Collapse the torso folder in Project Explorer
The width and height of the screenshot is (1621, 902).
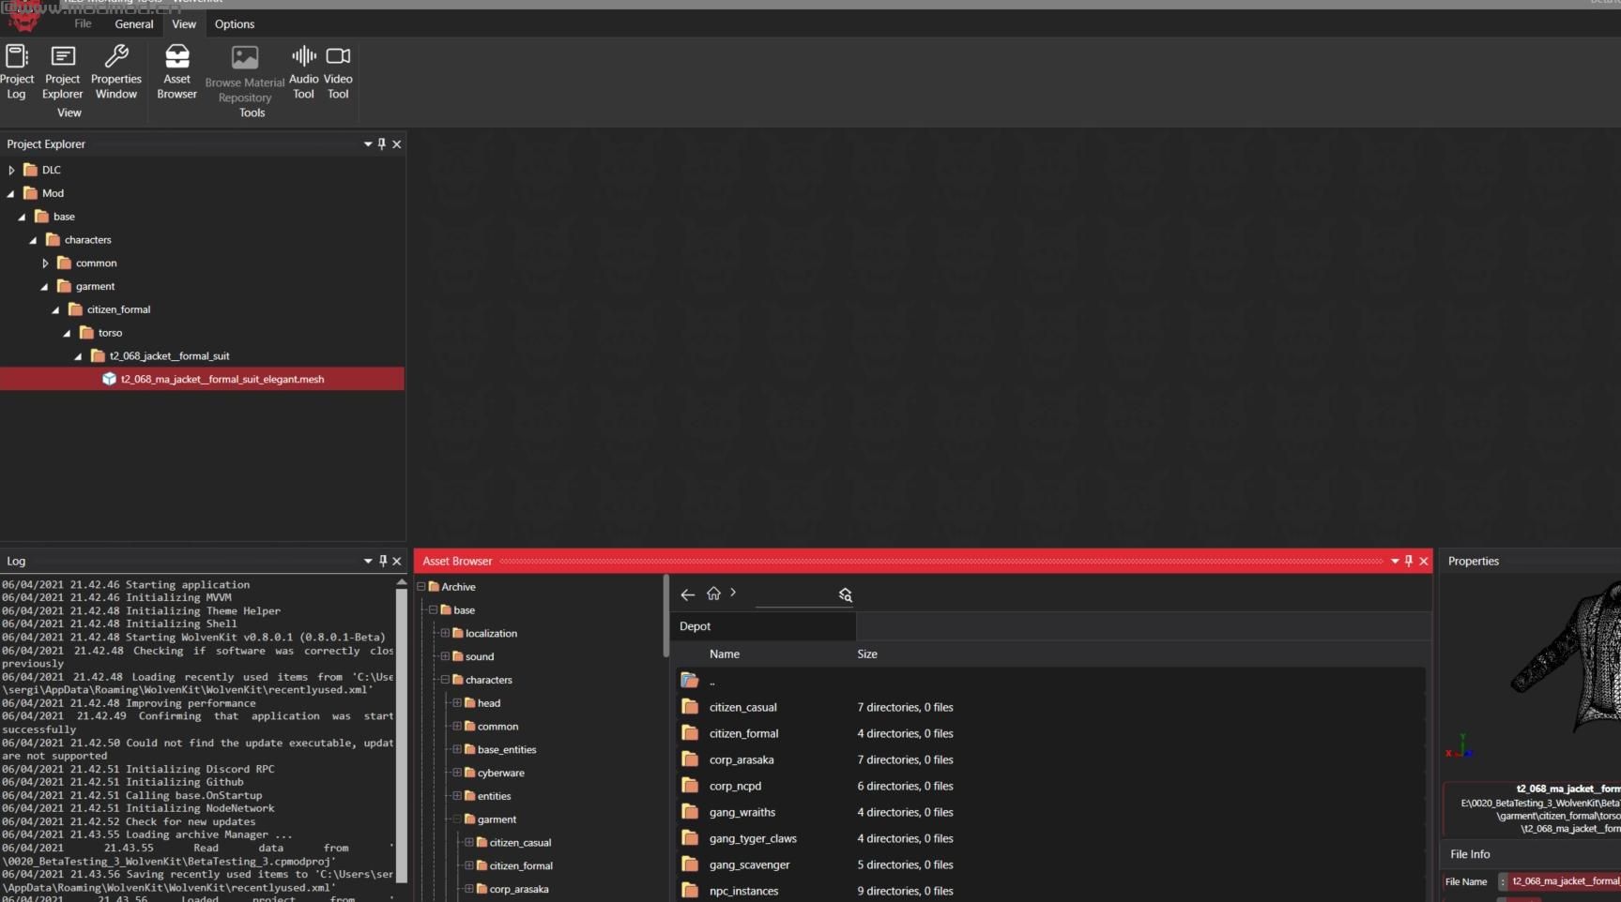click(67, 333)
